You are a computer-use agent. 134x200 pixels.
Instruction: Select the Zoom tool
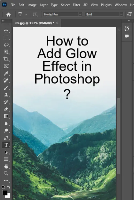pos(6,173)
